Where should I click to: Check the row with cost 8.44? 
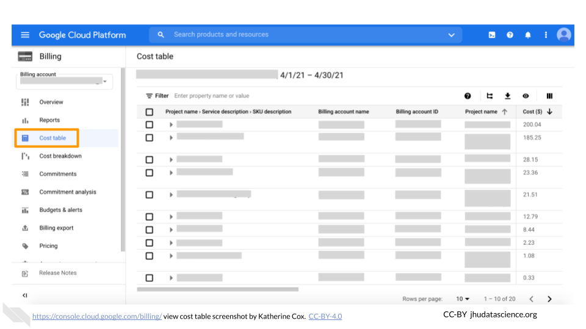point(149,230)
